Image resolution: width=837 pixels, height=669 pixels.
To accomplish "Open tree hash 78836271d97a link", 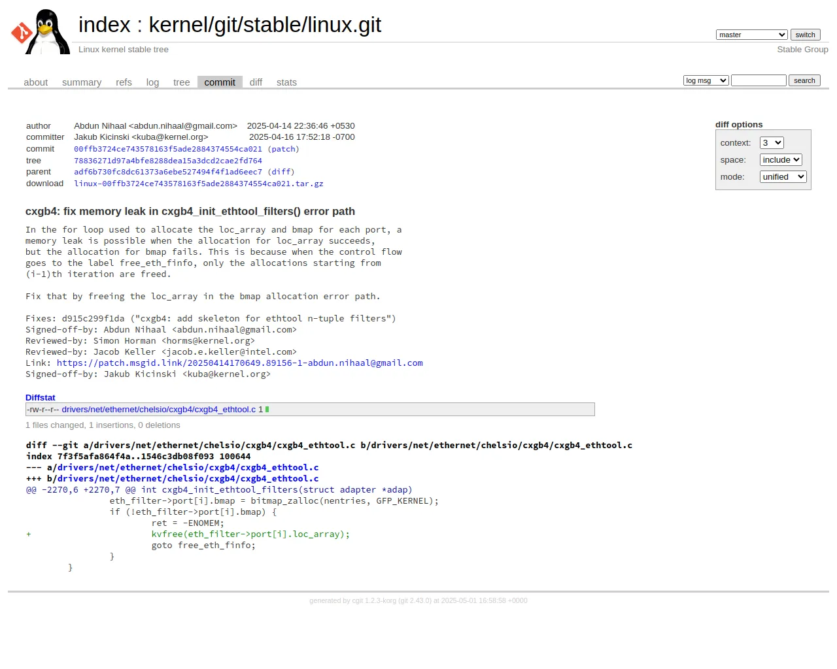I will coord(168,161).
